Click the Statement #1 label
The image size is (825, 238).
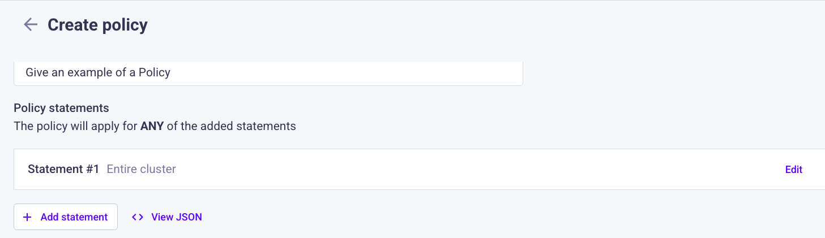(x=63, y=169)
